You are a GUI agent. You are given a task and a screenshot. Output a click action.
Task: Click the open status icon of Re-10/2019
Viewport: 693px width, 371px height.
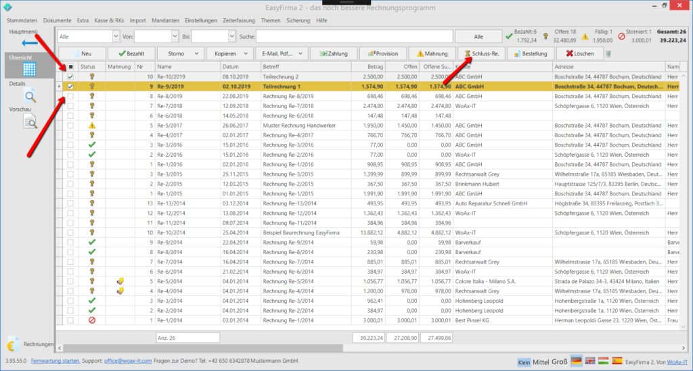(x=92, y=76)
